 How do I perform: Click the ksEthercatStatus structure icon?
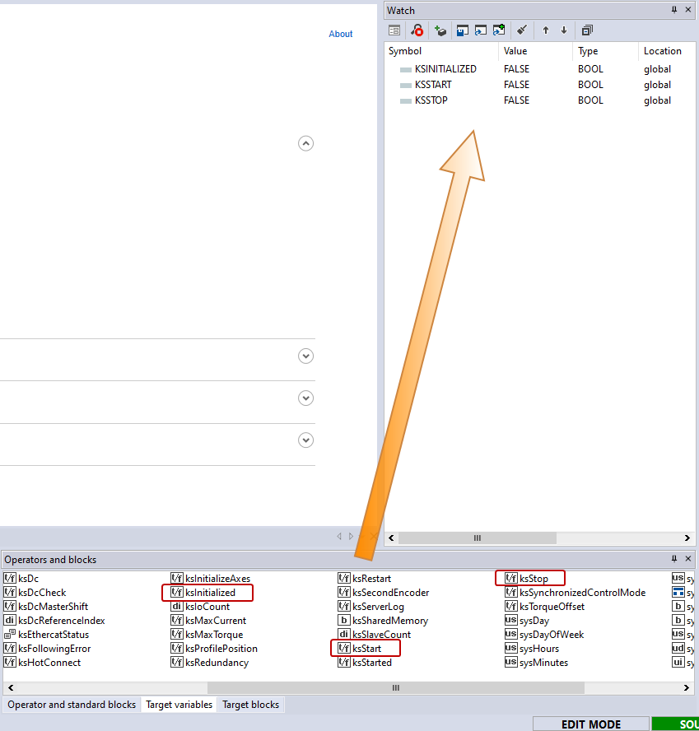(10, 635)
